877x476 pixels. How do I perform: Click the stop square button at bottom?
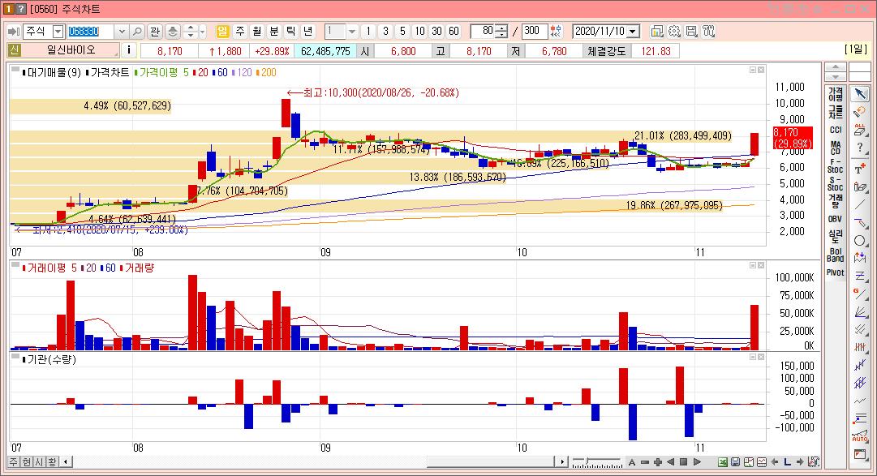point(683,462)
